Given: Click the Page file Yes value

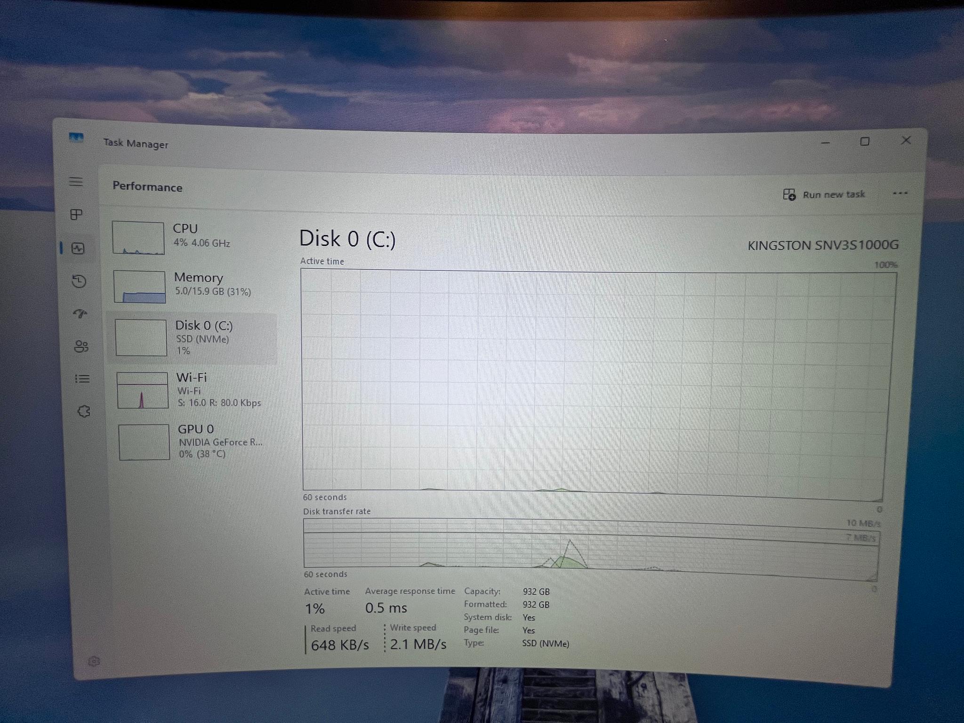Looking at the screenshot, I should [529, 630].
